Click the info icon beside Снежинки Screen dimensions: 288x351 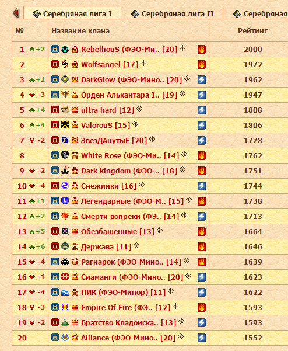[142, 185]
